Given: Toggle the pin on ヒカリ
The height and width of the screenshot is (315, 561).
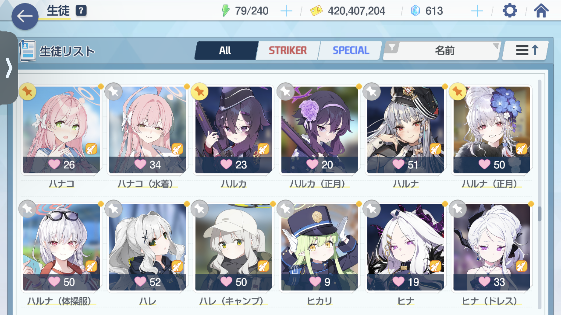Looking at the screenshot, I should tap(286, 209).
